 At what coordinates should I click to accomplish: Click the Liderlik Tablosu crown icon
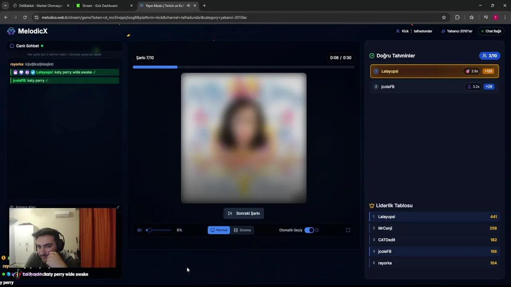(x=372, y=206)
